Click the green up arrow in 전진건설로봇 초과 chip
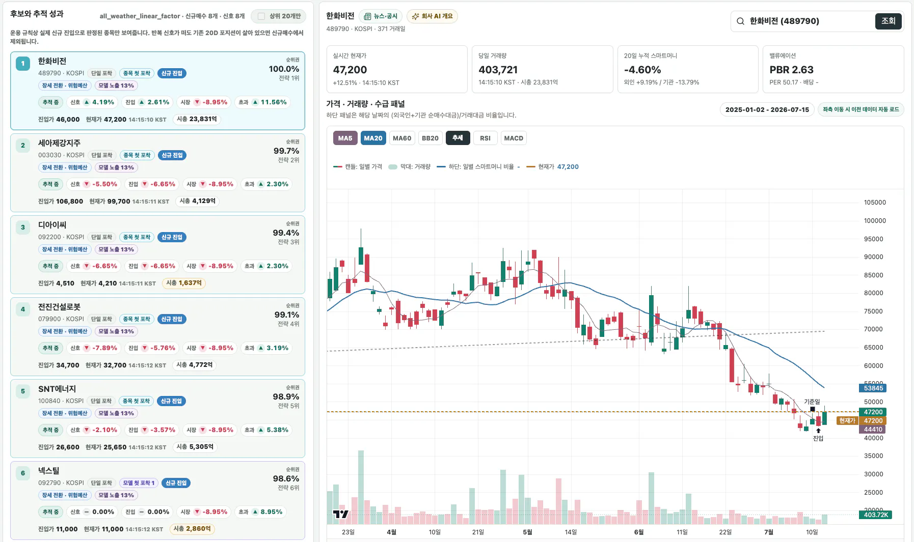 tap(261, 348)
